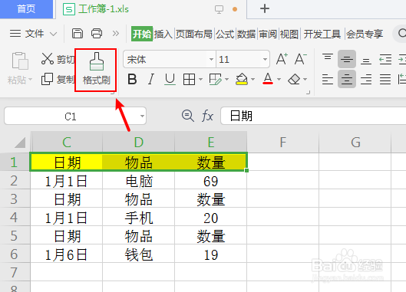Click the Format Painter (格式刷) button
Image resolution: width=406 pixels, height=292 pixels.
point(96,69)
